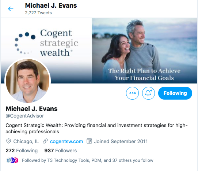Turn on notifications with the bell icon
This screenshot has width=198, height=171.
click(x=148, y=93)
